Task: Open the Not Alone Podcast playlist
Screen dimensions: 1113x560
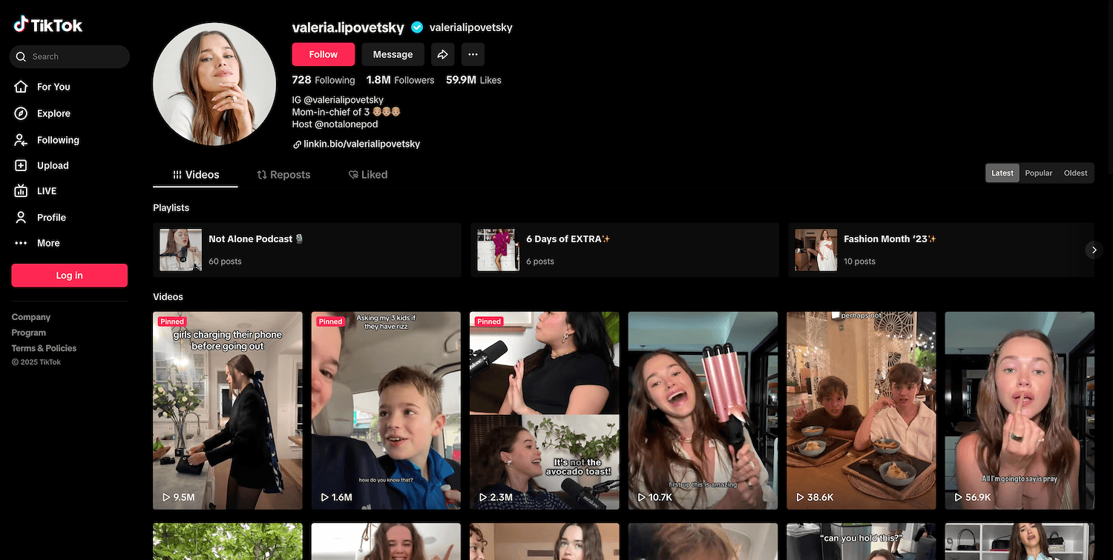Action: click(306, 250)
